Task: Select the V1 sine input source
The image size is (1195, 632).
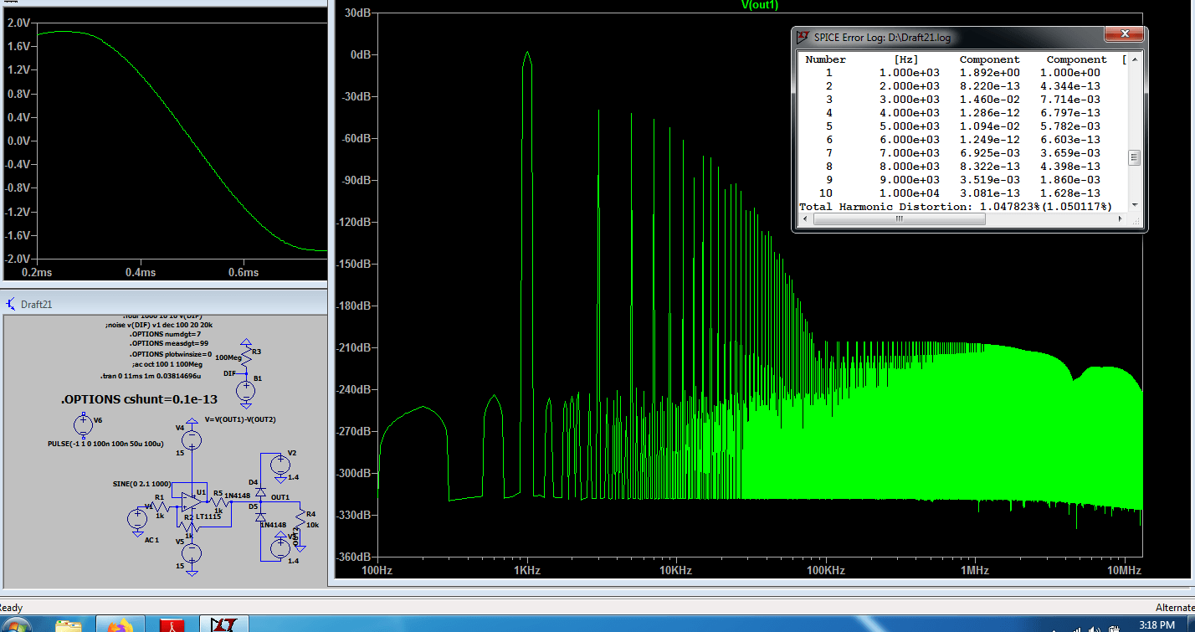Action: [x=137, y=519]
